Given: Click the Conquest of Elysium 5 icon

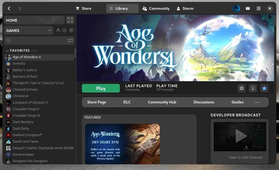Looking at the screenshot, I should 8,103.
